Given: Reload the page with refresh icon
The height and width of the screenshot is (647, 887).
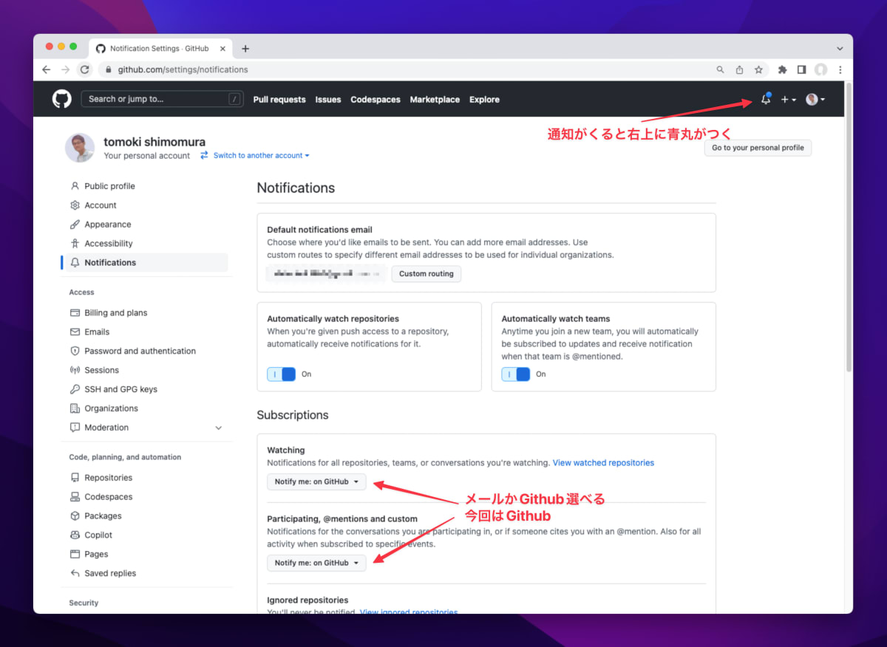Looking at the screenshot, I should tap(85, 69).
